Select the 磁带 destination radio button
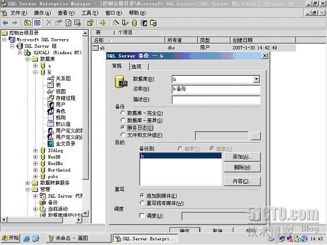 (x=180, y=149)
